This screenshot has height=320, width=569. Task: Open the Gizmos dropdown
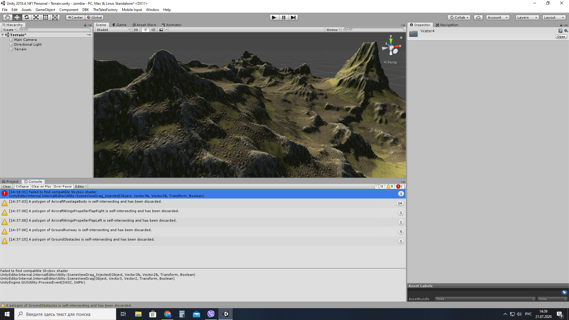coord(333,30)
